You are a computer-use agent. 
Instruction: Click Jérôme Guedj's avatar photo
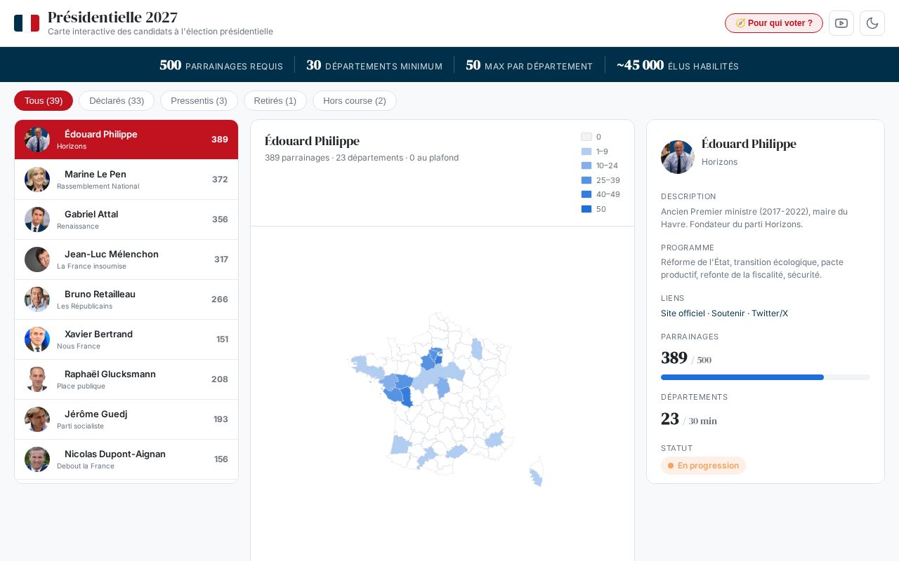pos(37,419)
